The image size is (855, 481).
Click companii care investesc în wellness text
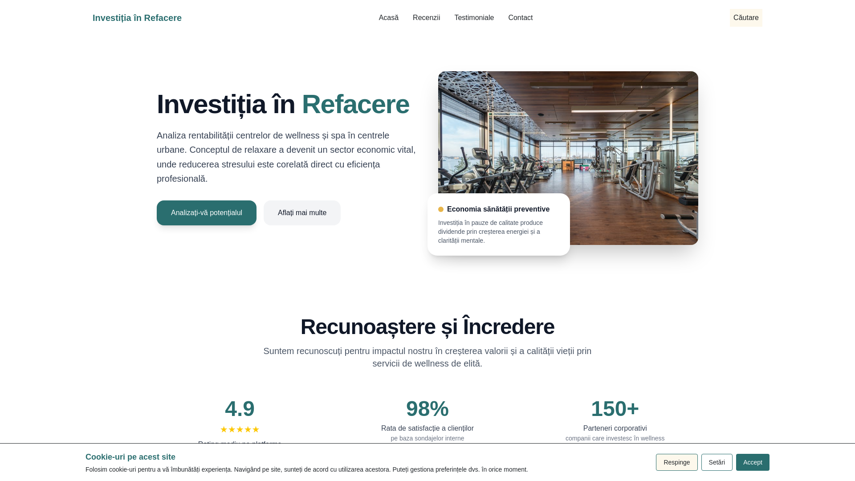coord(615,439)
